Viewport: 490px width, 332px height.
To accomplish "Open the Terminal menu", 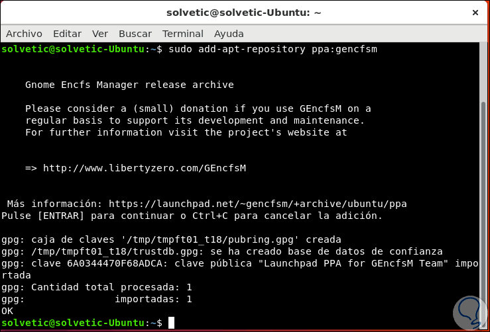I will [183, 34].
